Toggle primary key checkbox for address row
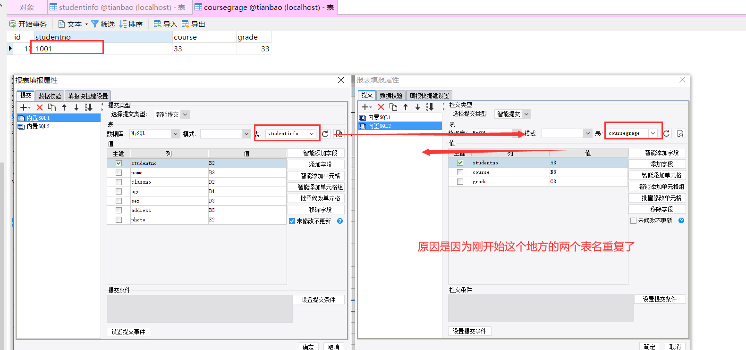Viewport: 746px width, 350px height. click(119, 210)
